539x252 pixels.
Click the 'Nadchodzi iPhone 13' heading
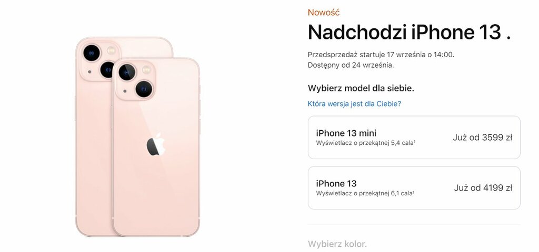404,32
